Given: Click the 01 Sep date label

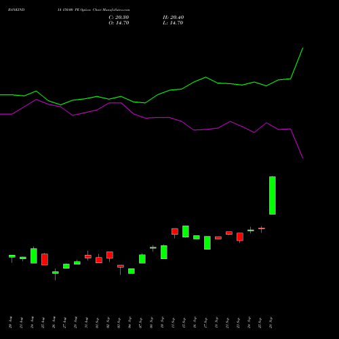Looking at the screenshot, I should pyautogui.click(x=97, y=322).
